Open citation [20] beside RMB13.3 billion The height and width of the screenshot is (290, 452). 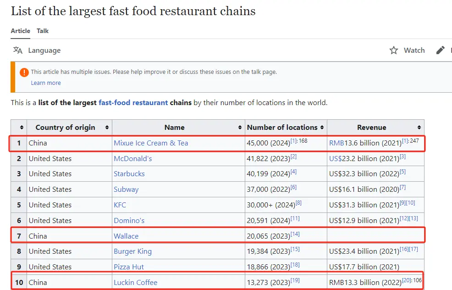click(407, 280)
